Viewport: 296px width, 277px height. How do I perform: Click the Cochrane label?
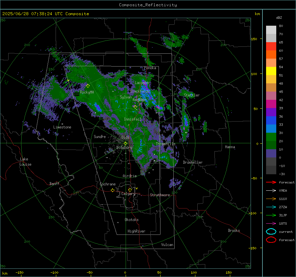pyautogui.click(x=108, y=184)
